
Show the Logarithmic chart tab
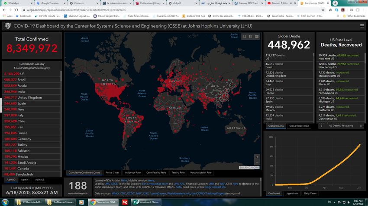point(292,194)
